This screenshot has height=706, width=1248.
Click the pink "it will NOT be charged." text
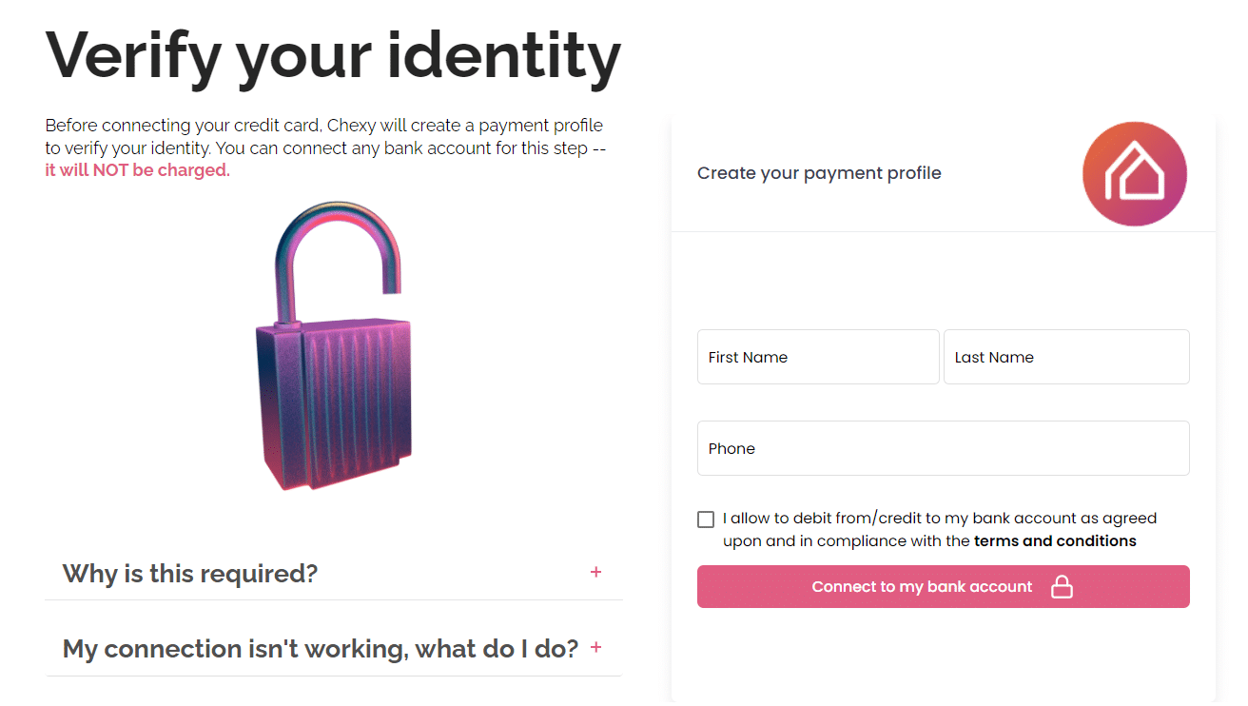137,170
